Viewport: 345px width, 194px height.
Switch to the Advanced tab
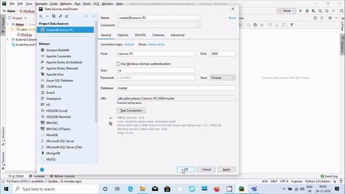[x=177, y=35]
